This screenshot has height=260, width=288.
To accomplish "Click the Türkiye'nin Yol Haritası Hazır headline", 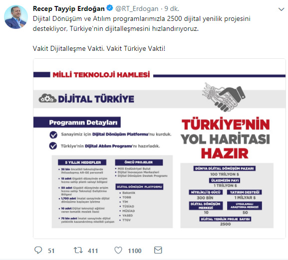I will [225, 138].
